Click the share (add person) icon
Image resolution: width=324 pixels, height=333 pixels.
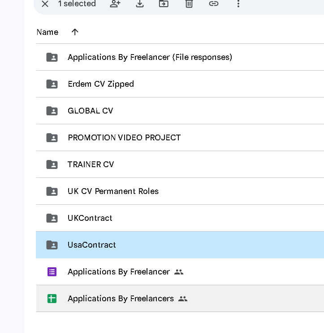115,4
